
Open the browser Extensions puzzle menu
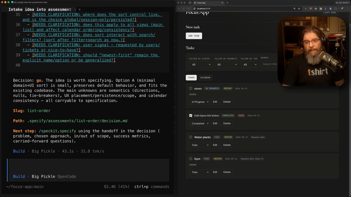point(335,8)
